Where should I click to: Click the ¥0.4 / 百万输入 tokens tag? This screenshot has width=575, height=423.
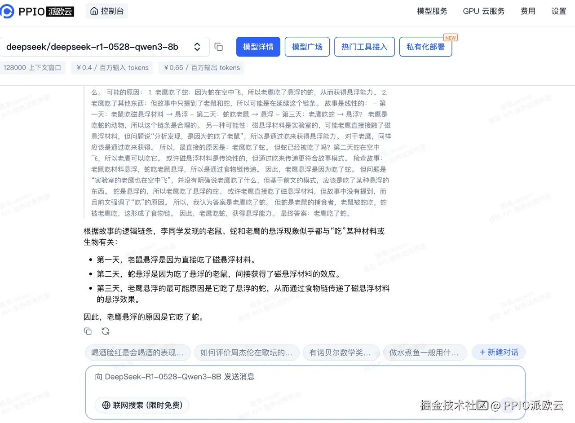tap(111, 68)
